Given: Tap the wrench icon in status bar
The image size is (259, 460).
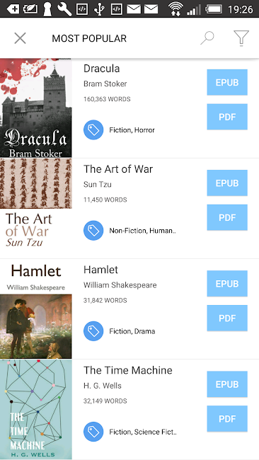Looking at the screenshot, I should pyautogui.click(x=64, y=9).
